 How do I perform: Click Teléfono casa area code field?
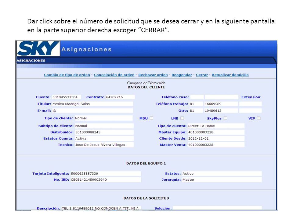(x=197, y=97)
